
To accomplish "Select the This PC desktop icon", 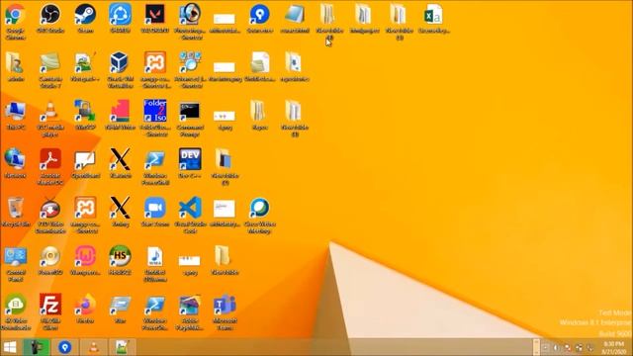I will point(16,116).
